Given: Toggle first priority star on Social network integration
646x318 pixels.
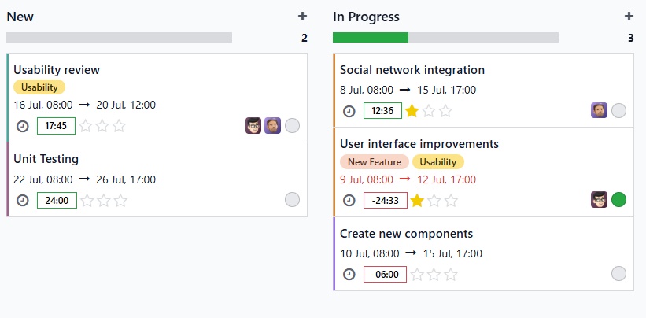Looking at the screenshot, I should [412, 111].
